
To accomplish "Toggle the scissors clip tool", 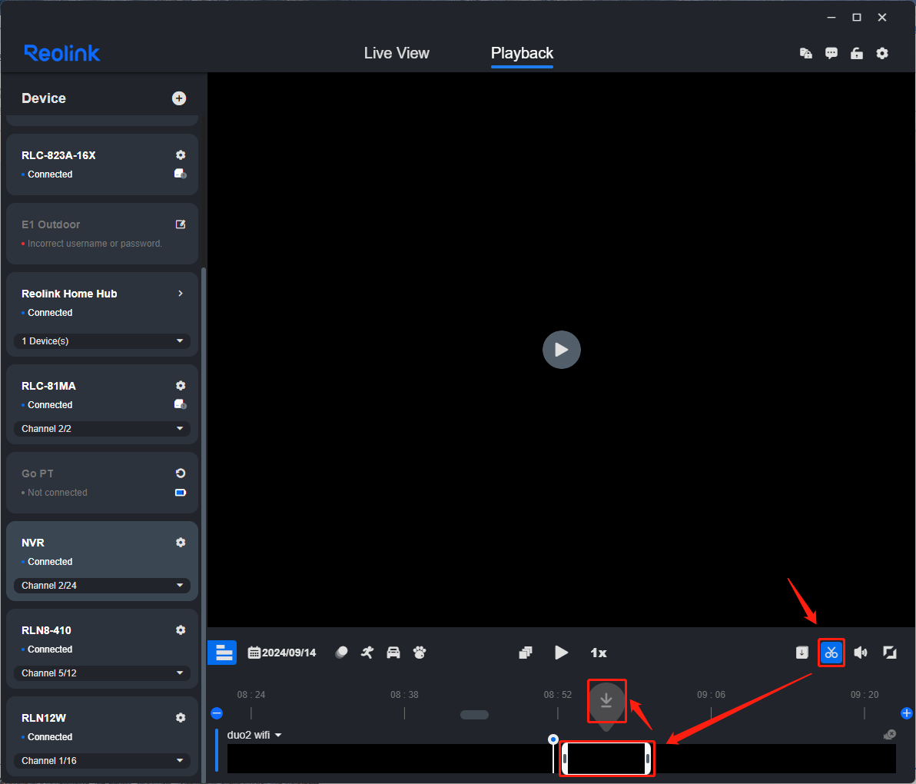I will point(831,653).
